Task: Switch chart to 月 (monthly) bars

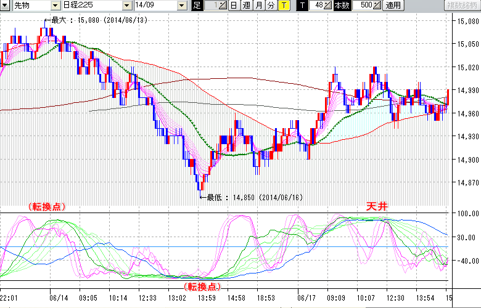Action: coord(258,6)
